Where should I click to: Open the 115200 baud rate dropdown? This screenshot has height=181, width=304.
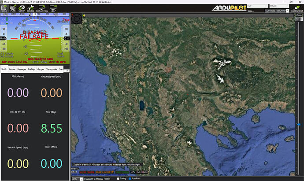click(279, 6)
